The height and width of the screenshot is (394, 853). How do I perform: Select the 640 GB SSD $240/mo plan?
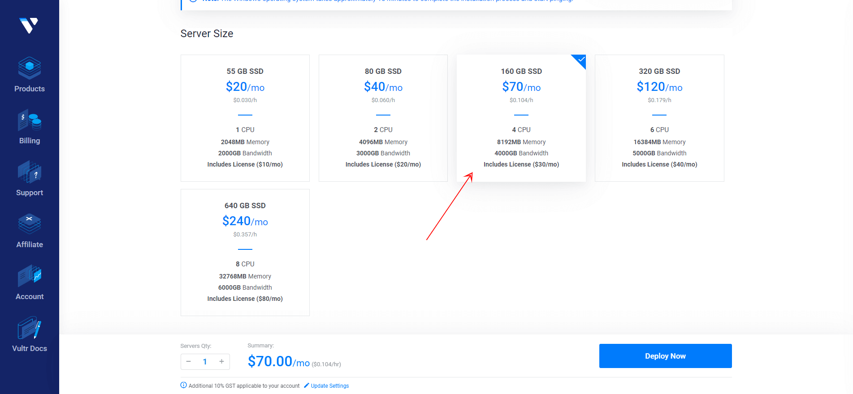click(x=245, y=252)
